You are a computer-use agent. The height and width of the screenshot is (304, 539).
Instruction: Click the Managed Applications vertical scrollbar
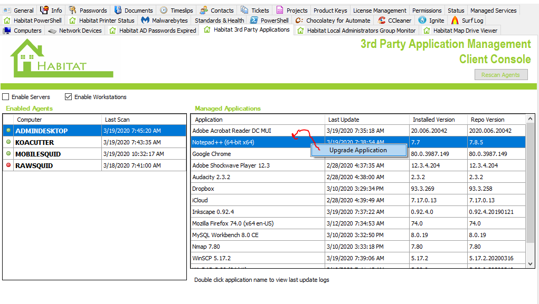click(x=531, y=184)
